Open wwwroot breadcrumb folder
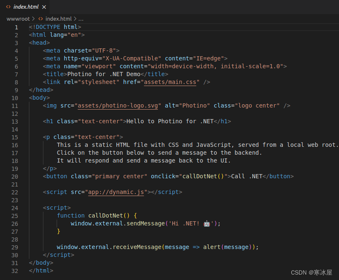This screenshot has height=280, width=339. coord(18,19)
